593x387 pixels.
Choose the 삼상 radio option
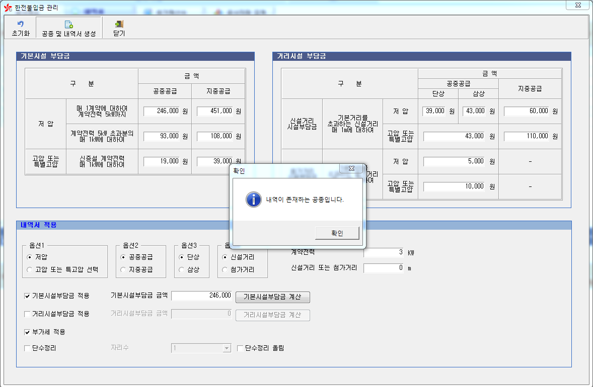(182, 269)
